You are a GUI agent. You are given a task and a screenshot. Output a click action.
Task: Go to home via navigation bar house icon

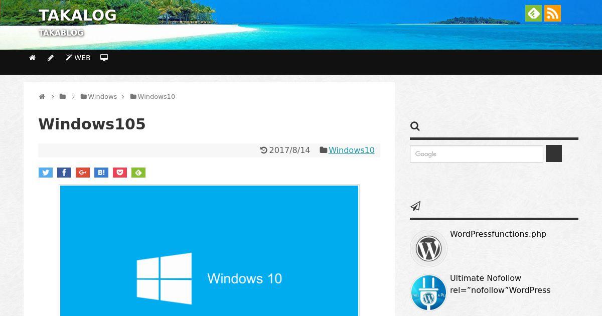click(33, 58)
